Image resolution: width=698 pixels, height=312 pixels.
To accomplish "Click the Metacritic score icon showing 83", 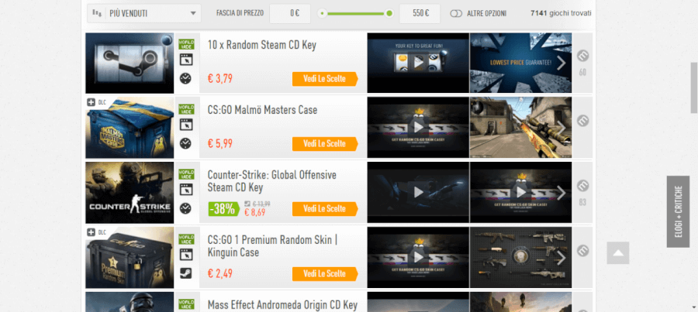I will [582, 186].
